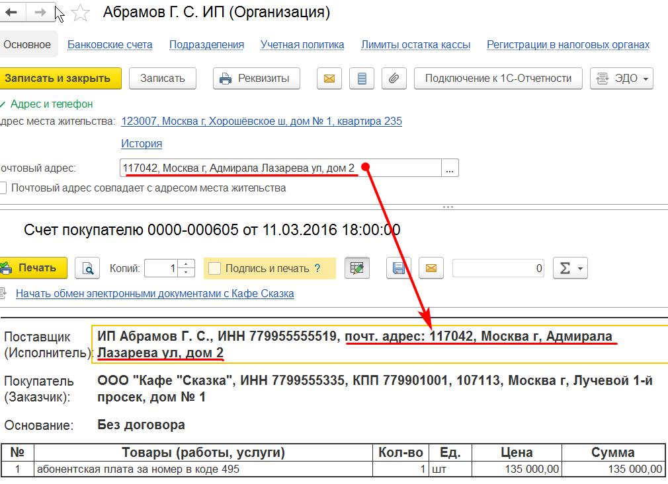The width and height of the screenshot is (668, 484).
Task: Click the Копий number field
Action: tap(161, 268)
